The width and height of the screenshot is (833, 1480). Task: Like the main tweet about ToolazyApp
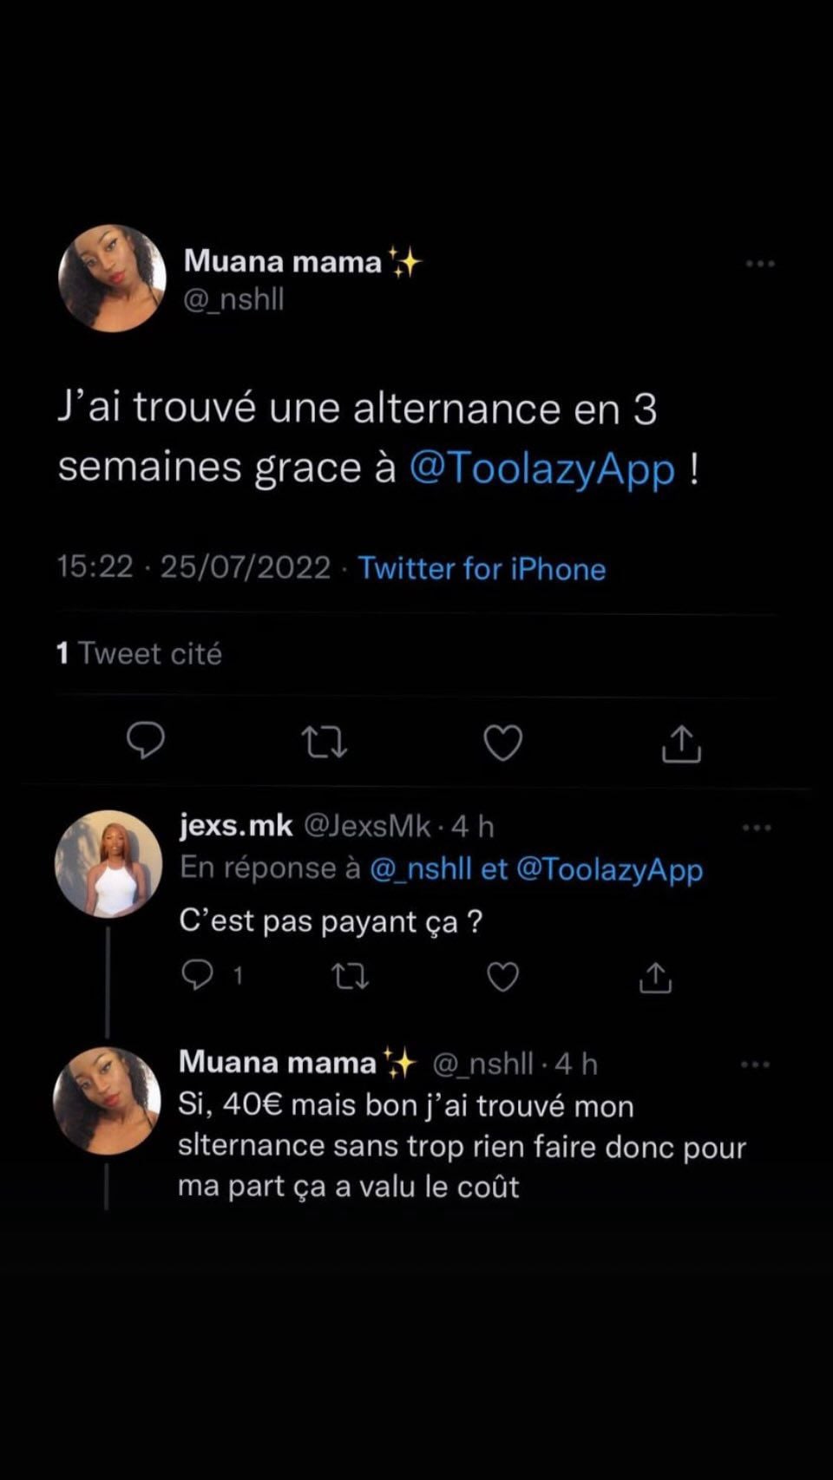pyautogui.click(x=502, y=743)
